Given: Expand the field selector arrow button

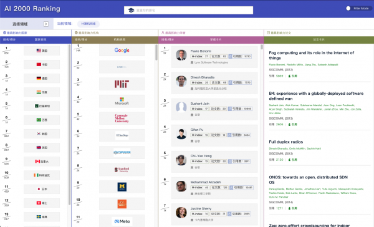Looking at the screenshot, I should (46, 24).
